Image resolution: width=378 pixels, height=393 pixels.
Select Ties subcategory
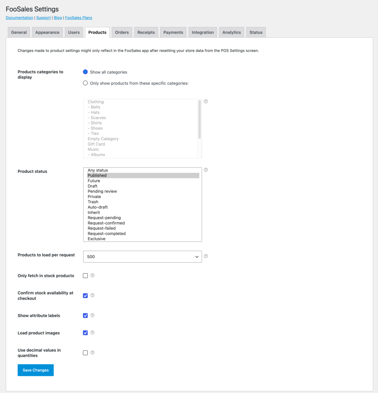142,134
